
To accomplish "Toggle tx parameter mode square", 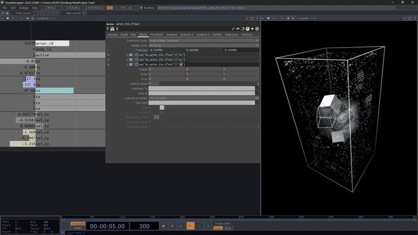I will [x=131, y=55].
